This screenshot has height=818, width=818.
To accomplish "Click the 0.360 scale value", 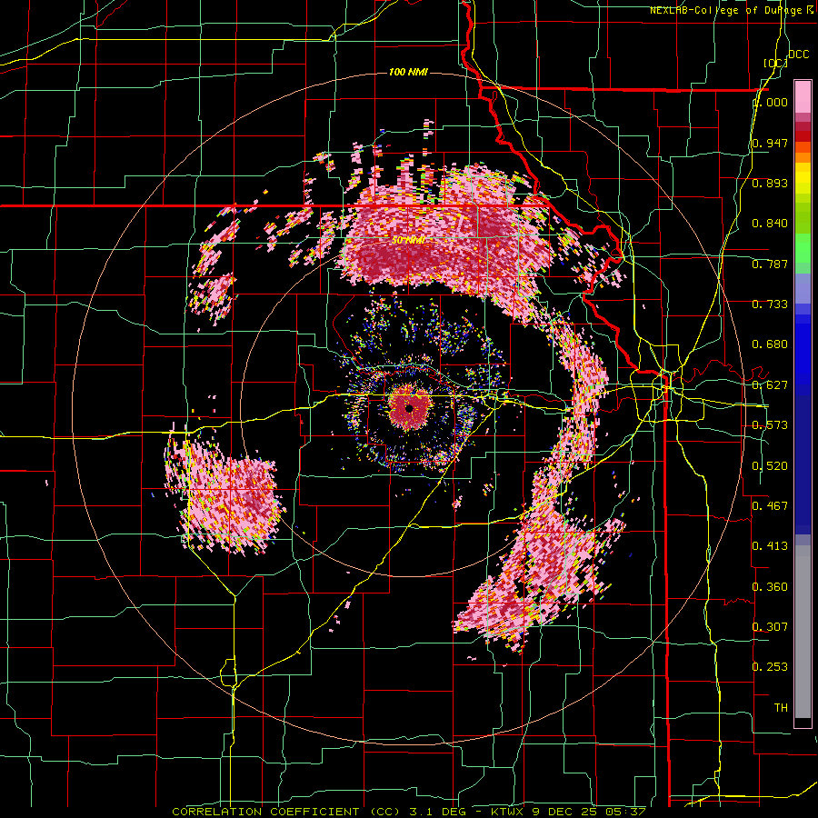I will (770, 587).
